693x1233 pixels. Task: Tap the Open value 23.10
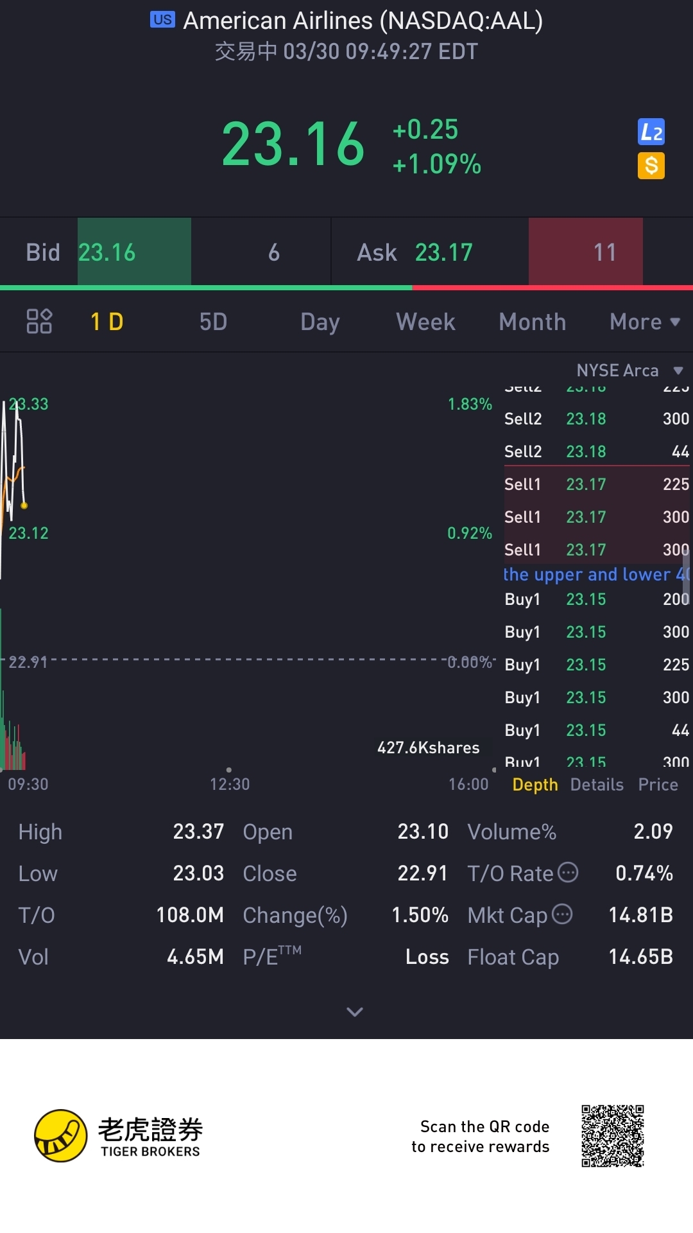click(x=423, y=832)
